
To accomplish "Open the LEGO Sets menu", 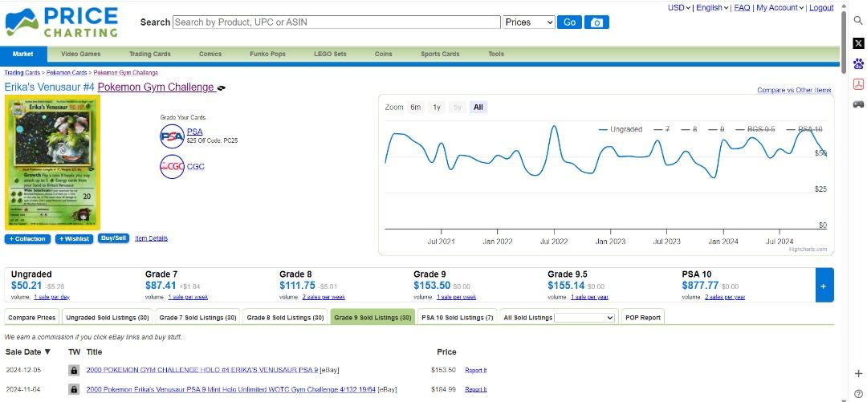I will (330, 55).
